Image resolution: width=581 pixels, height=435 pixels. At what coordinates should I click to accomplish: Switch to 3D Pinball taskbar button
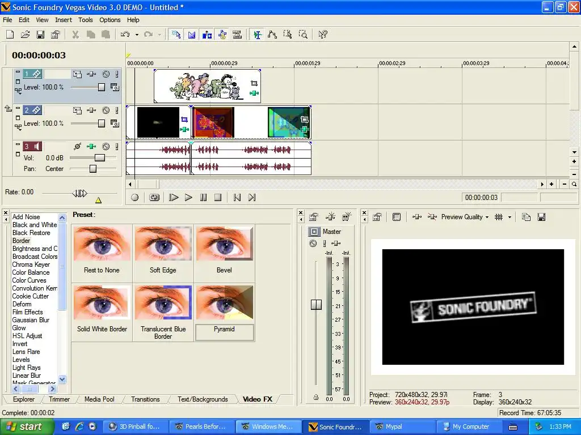pos(135,427)
